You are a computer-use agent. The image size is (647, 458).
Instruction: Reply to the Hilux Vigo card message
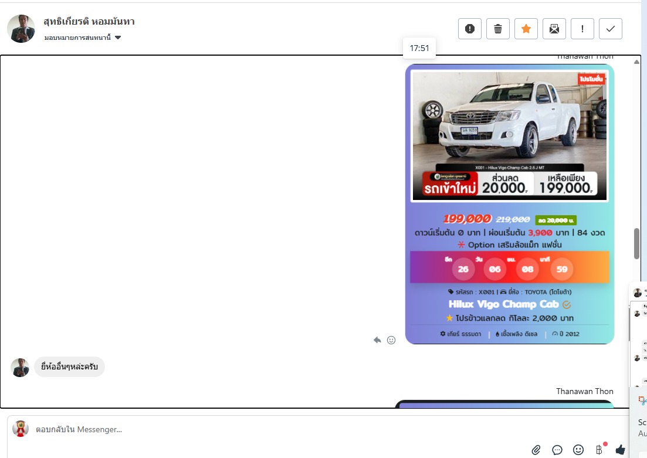[x=377, y=340]
